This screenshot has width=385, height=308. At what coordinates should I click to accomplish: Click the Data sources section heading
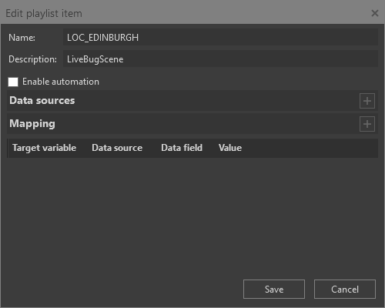pos(42,101)
